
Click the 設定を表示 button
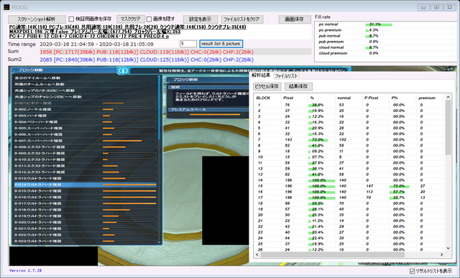click(201, 19)
